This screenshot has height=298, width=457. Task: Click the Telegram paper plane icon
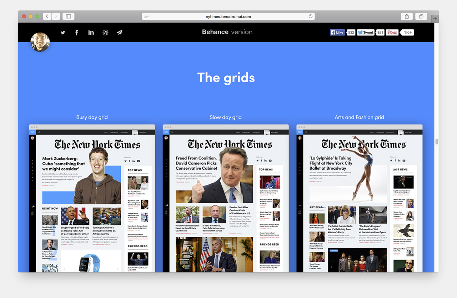pyautogui.click(x=120, y=33)
